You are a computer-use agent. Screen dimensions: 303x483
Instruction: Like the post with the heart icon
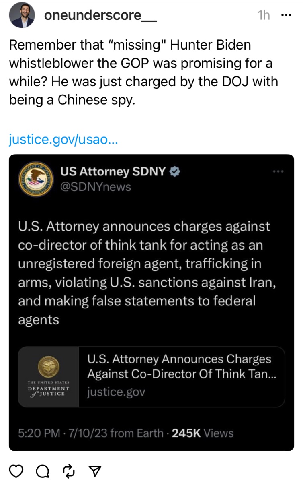(x=16, y=470)
